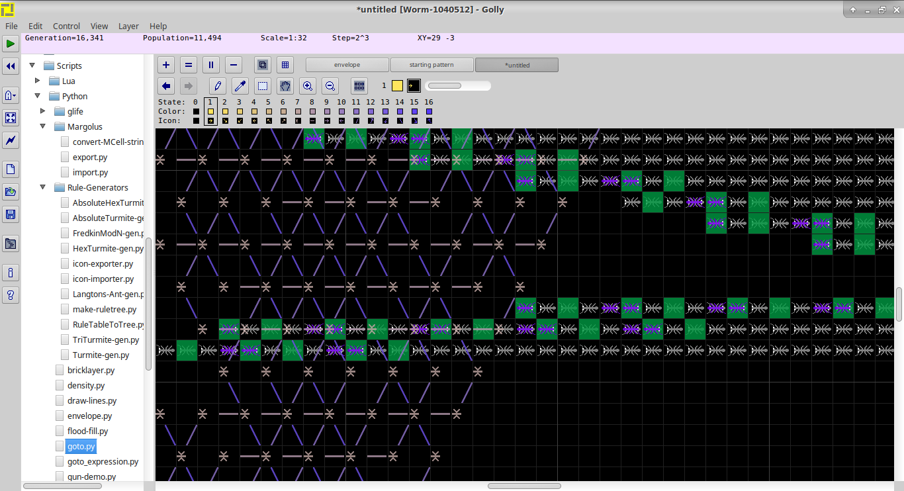
Task: Collapse the Python folder
Action: coord(38,96)
